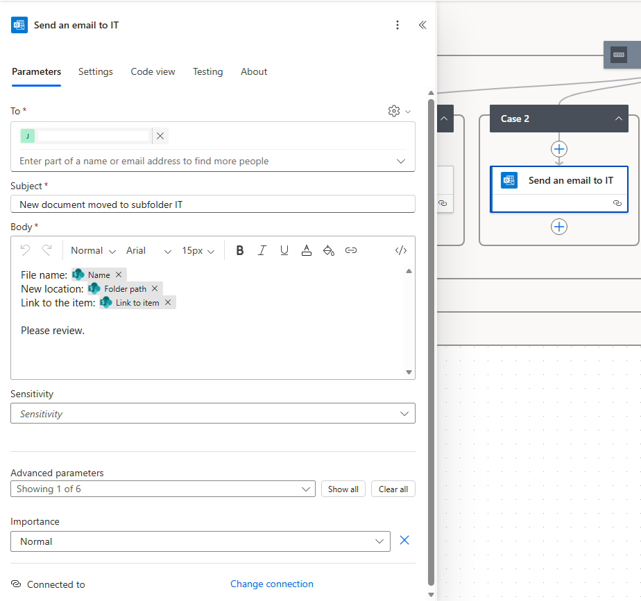
Task: Click the panel scrollbar down arrow
Action: tap(431, 595)
